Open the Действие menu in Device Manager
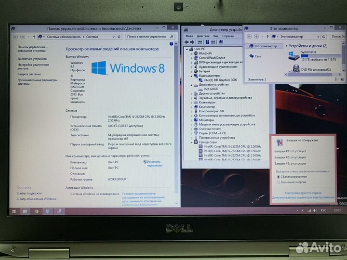This screenshot has width=347, height=260. tap(203, 36)
